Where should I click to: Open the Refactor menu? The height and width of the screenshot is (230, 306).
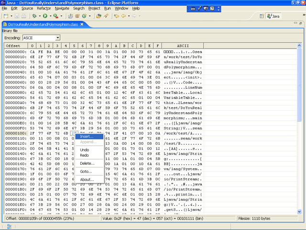pyautogui.click(x=44, y=9)
